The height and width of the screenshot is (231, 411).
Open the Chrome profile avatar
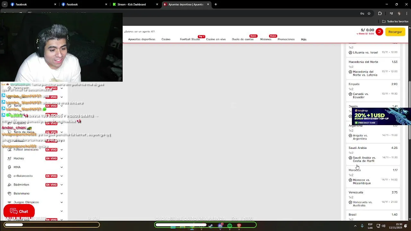click(x=399, y=13)
